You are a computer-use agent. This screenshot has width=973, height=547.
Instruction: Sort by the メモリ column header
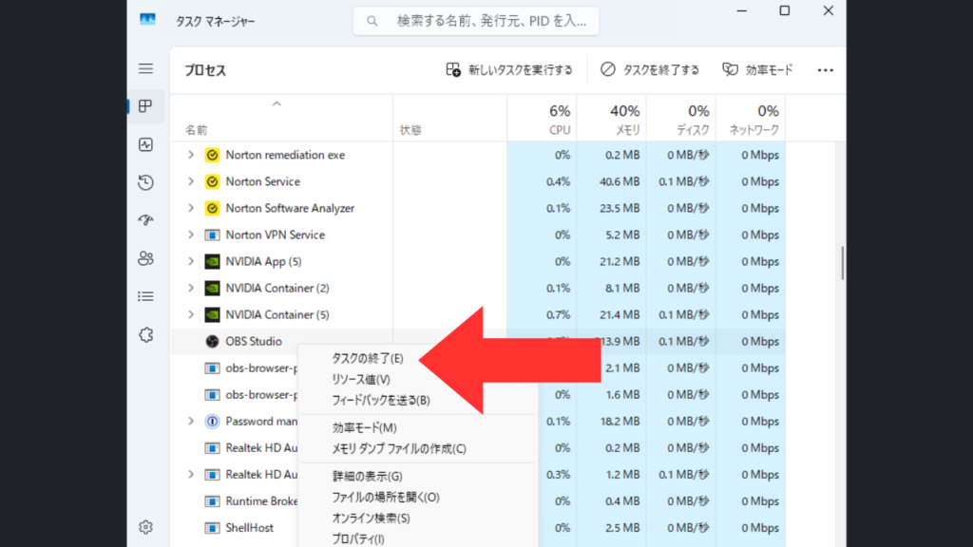pyautogui.click(x=611, y=119)
